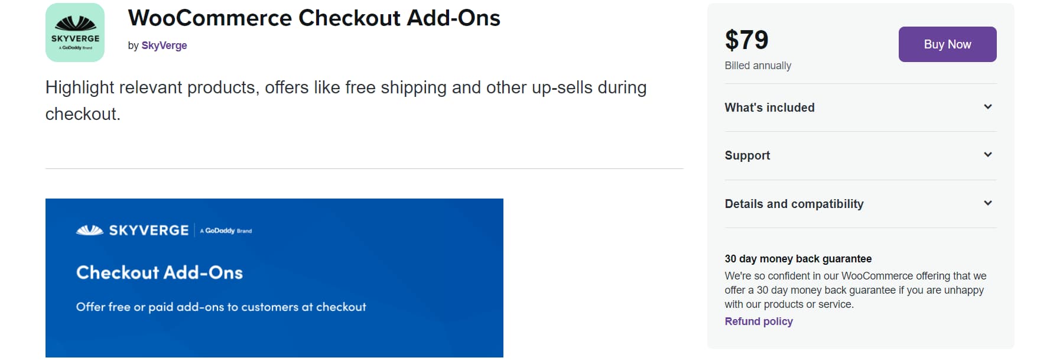Click the Support section label
The width and height of the screenshot is (1063, 364).
point(747,155)
